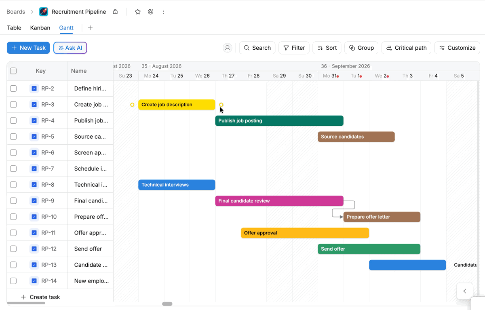Open the Filter dropdown

coord(294,48)
